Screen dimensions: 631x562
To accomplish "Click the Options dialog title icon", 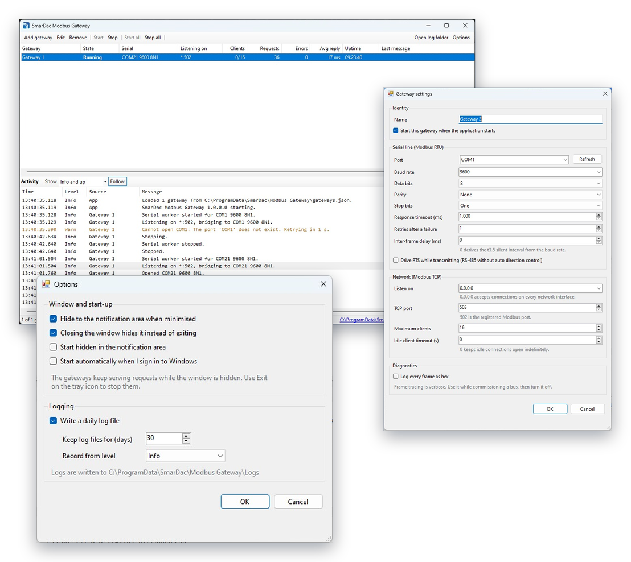I will click(46, 284).
